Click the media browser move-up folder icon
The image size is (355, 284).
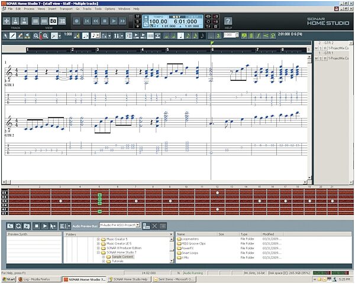click(10, 226)
